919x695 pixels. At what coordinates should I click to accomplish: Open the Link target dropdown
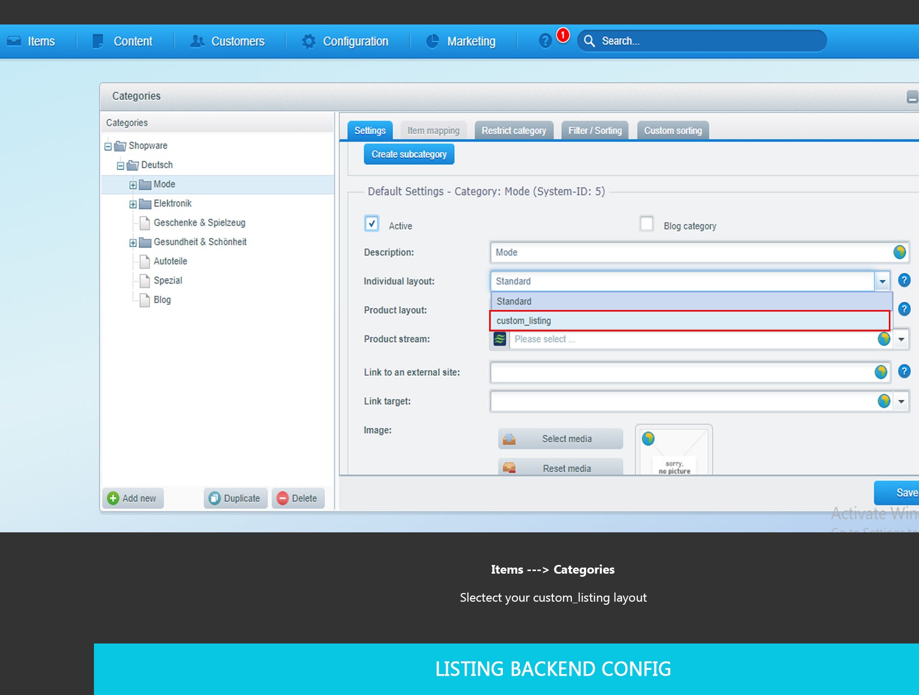point(901,401)
